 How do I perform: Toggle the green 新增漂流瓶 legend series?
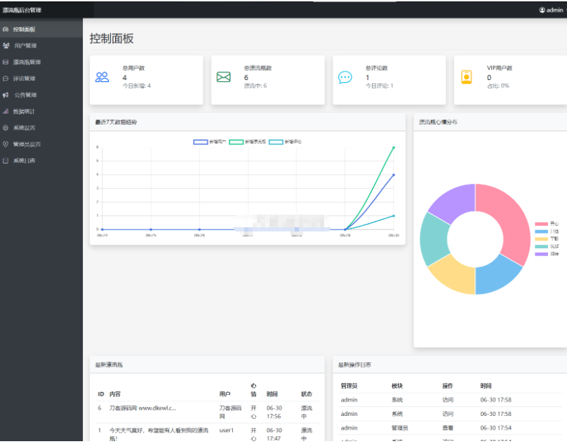point(236,142)
